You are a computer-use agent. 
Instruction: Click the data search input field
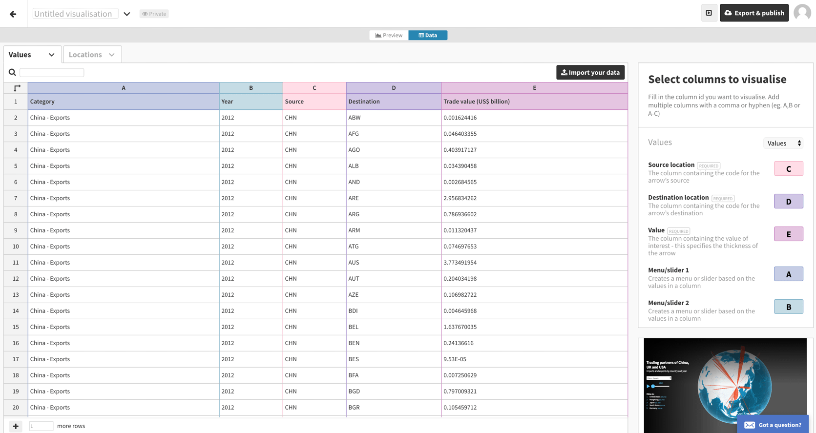52,73
